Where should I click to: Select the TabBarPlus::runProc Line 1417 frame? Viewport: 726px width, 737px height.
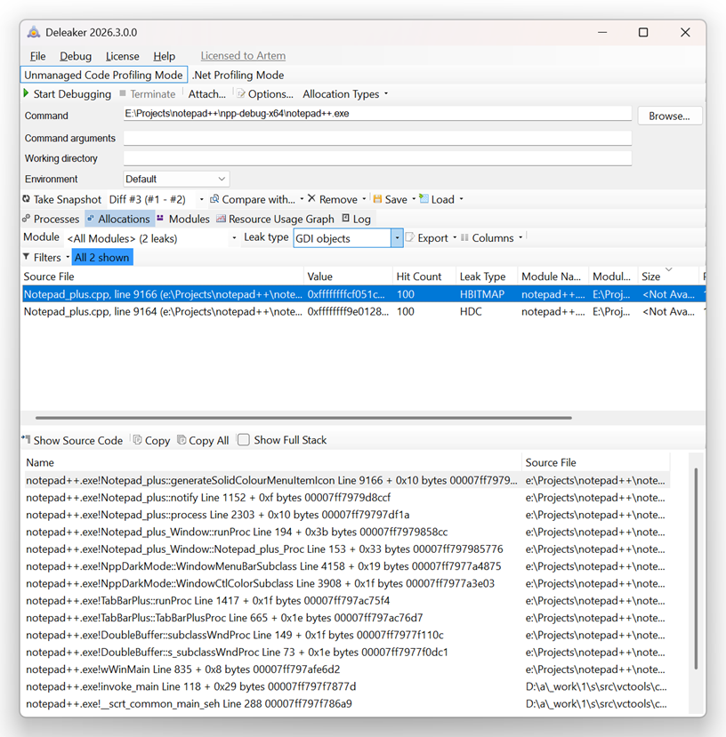tap(347, 600)
